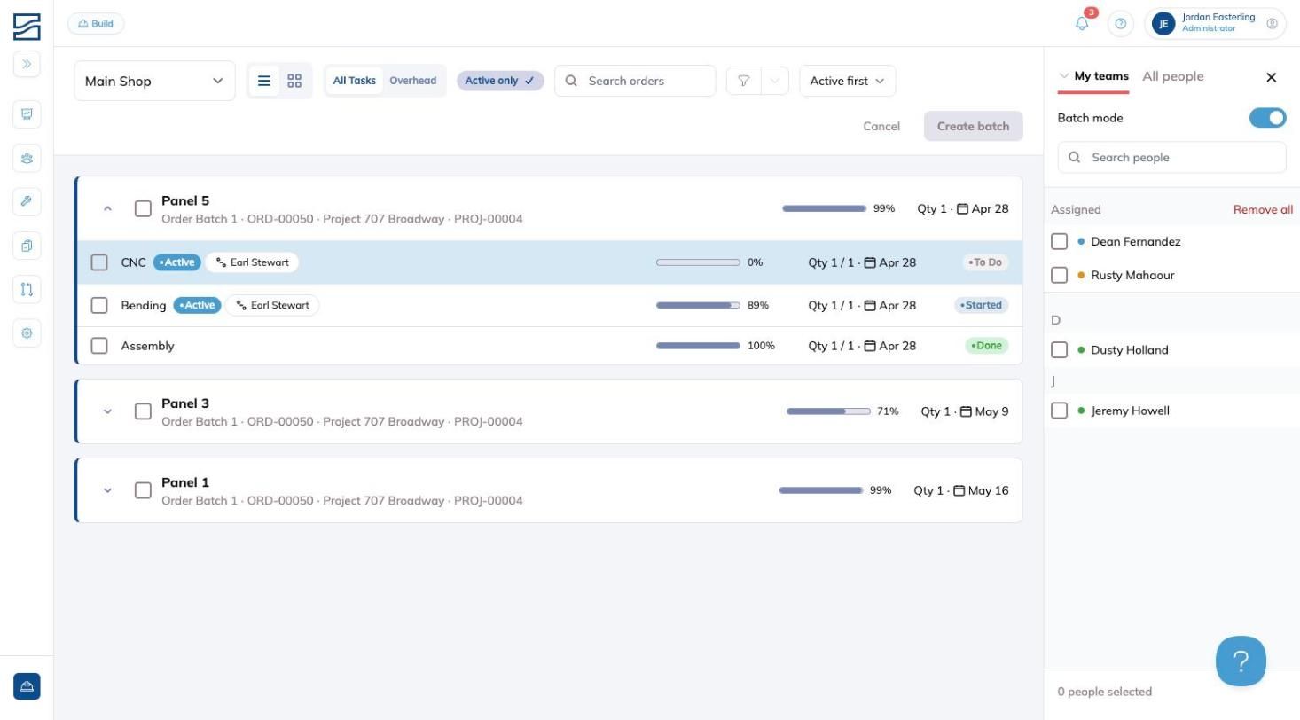Switch to the All people tab

[x=1172, y=76]
